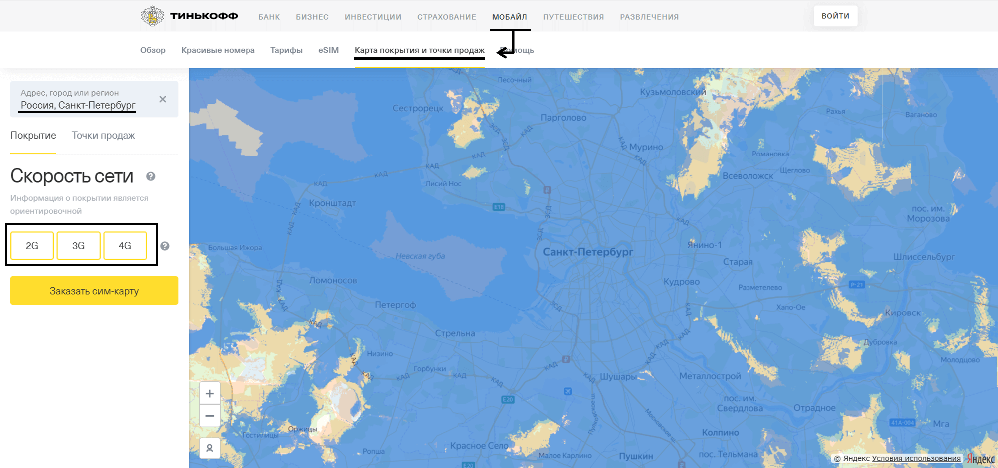The image size is (998, 468).
Task: Open the Инвестиции section
Action: click(x=373, y=17)
